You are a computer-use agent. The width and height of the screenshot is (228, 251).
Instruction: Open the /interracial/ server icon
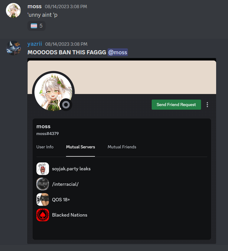[x=43, y=184]
